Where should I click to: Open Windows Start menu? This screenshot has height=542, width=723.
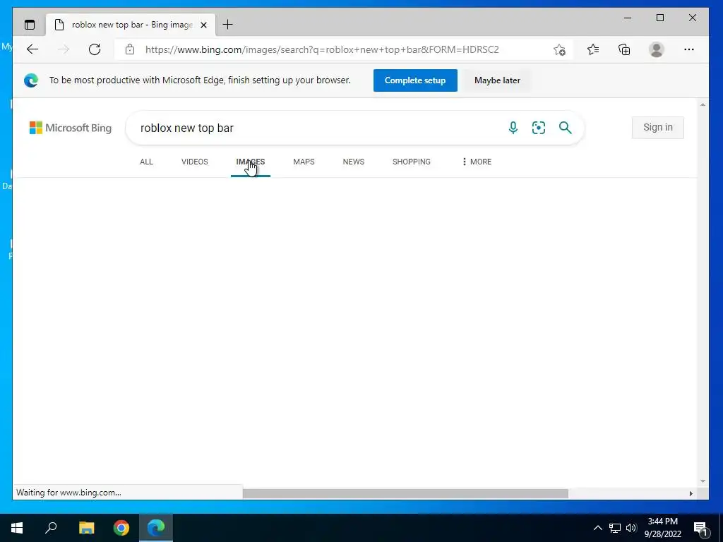coord(17,528)
